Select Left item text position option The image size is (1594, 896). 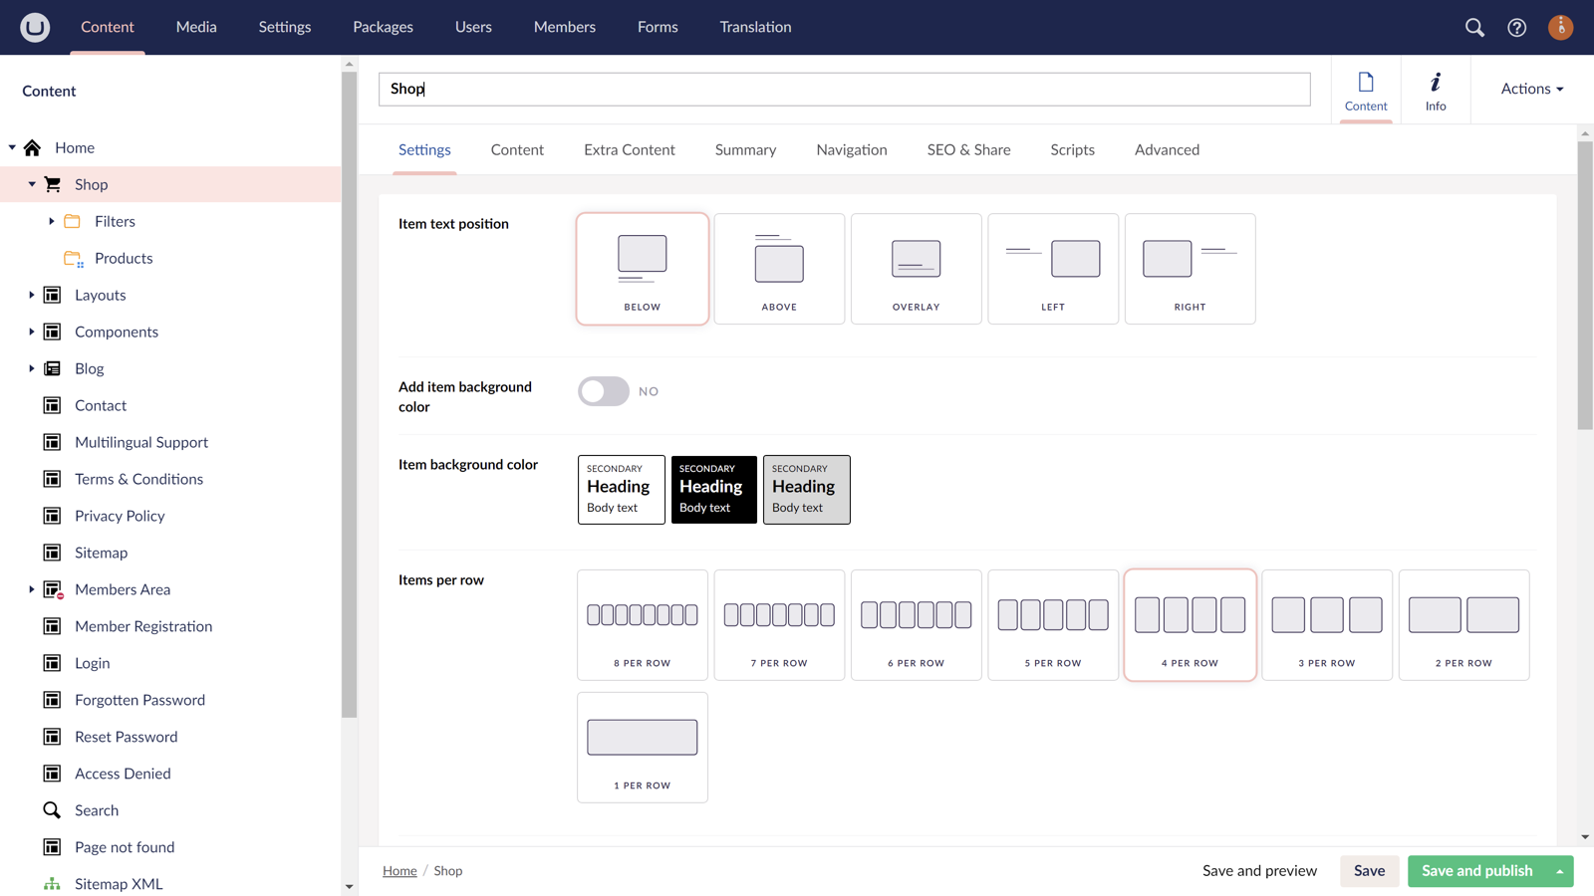(x=1052, y=269)
